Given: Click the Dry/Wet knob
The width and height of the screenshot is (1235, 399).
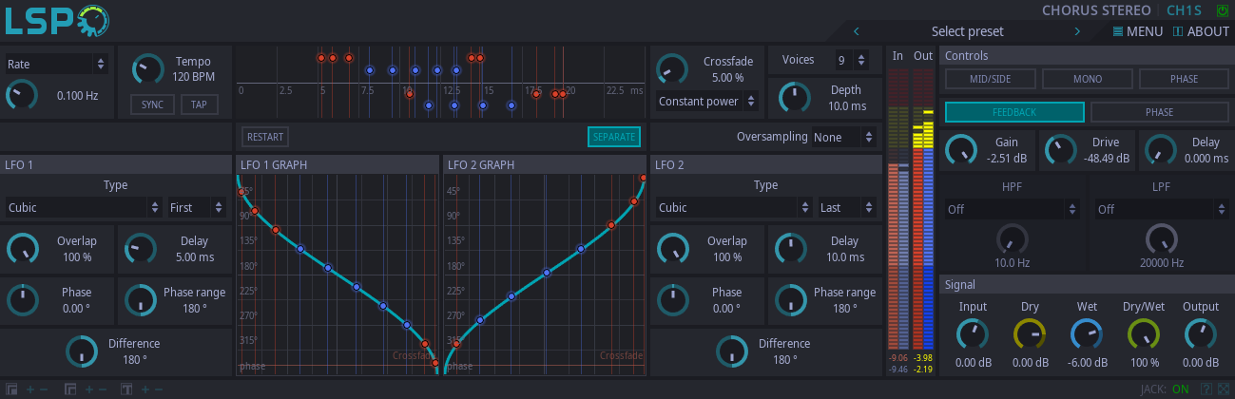Looking at the screenshot, I should click(1143, 333).
